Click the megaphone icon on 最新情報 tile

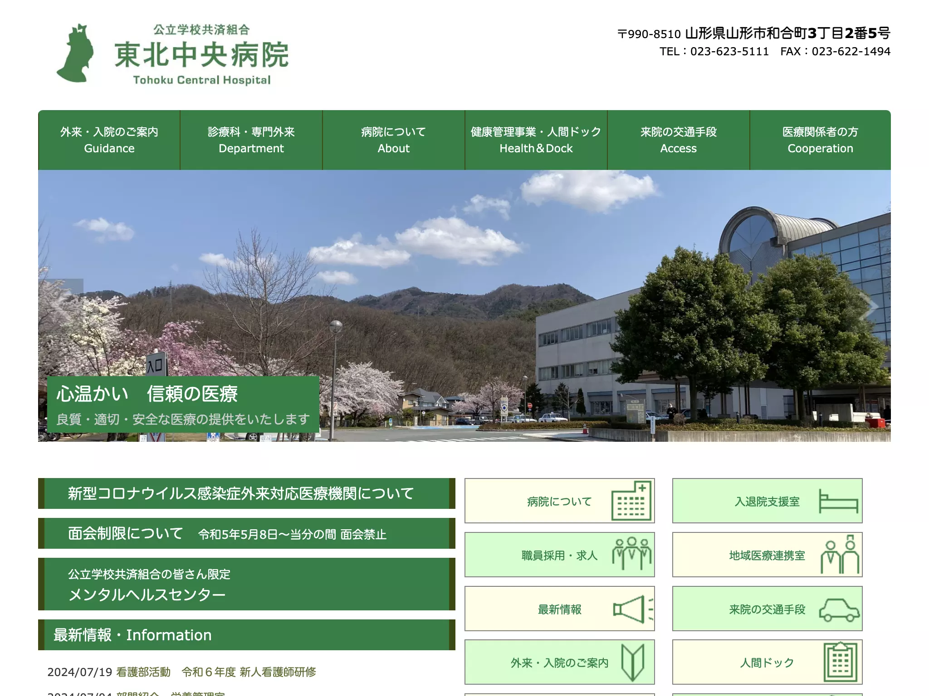click(633, 609)
